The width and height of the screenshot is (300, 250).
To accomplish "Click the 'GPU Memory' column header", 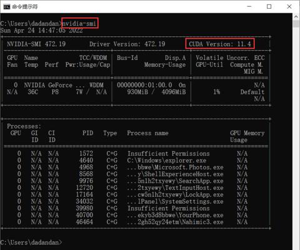I will coord(247,133).
